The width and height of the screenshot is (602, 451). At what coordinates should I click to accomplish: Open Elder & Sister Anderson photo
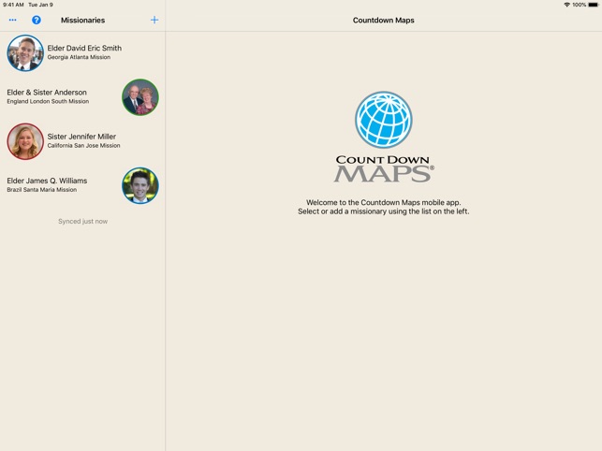[140, 97]
